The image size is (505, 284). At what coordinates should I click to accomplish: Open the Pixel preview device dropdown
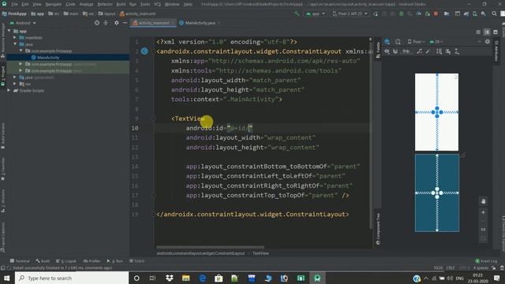click(416, 42)
